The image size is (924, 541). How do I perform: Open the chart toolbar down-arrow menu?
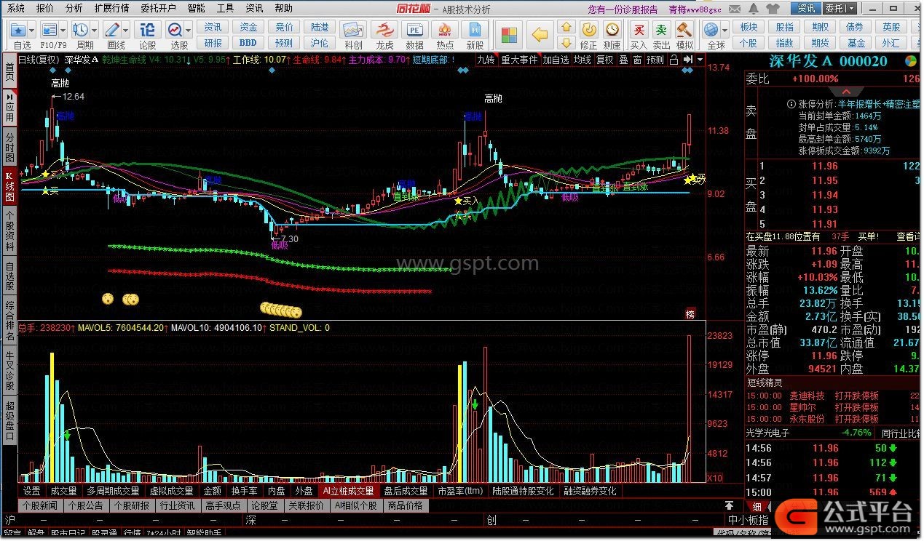coord(700,60)
